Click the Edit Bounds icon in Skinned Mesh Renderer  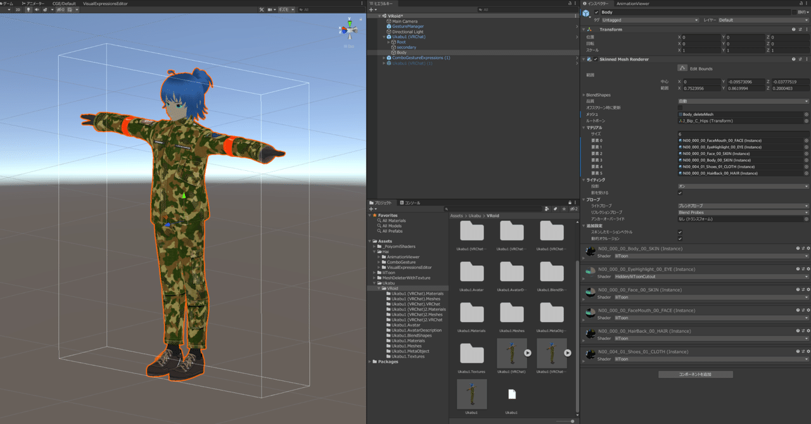[682, 68]
